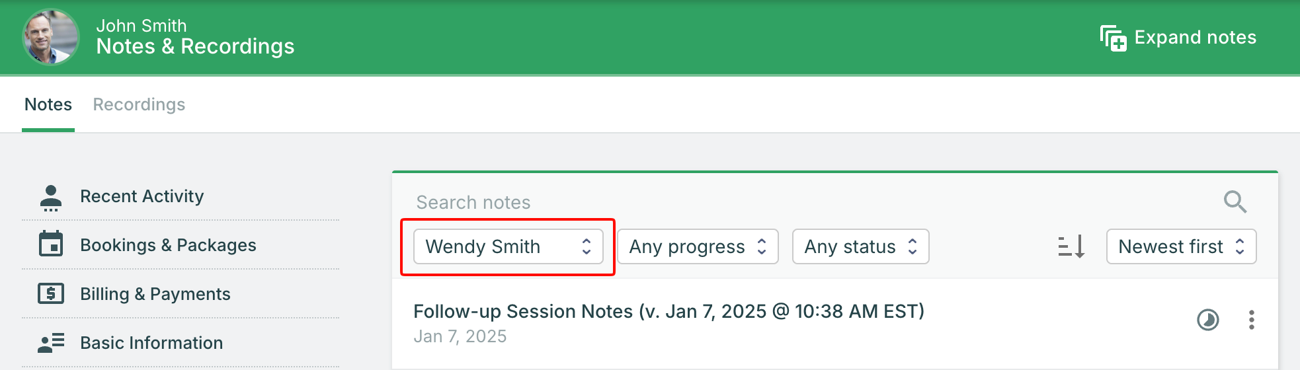
Task: Click the Expand notes stacked-pages icon
Action: point(1113,38)
